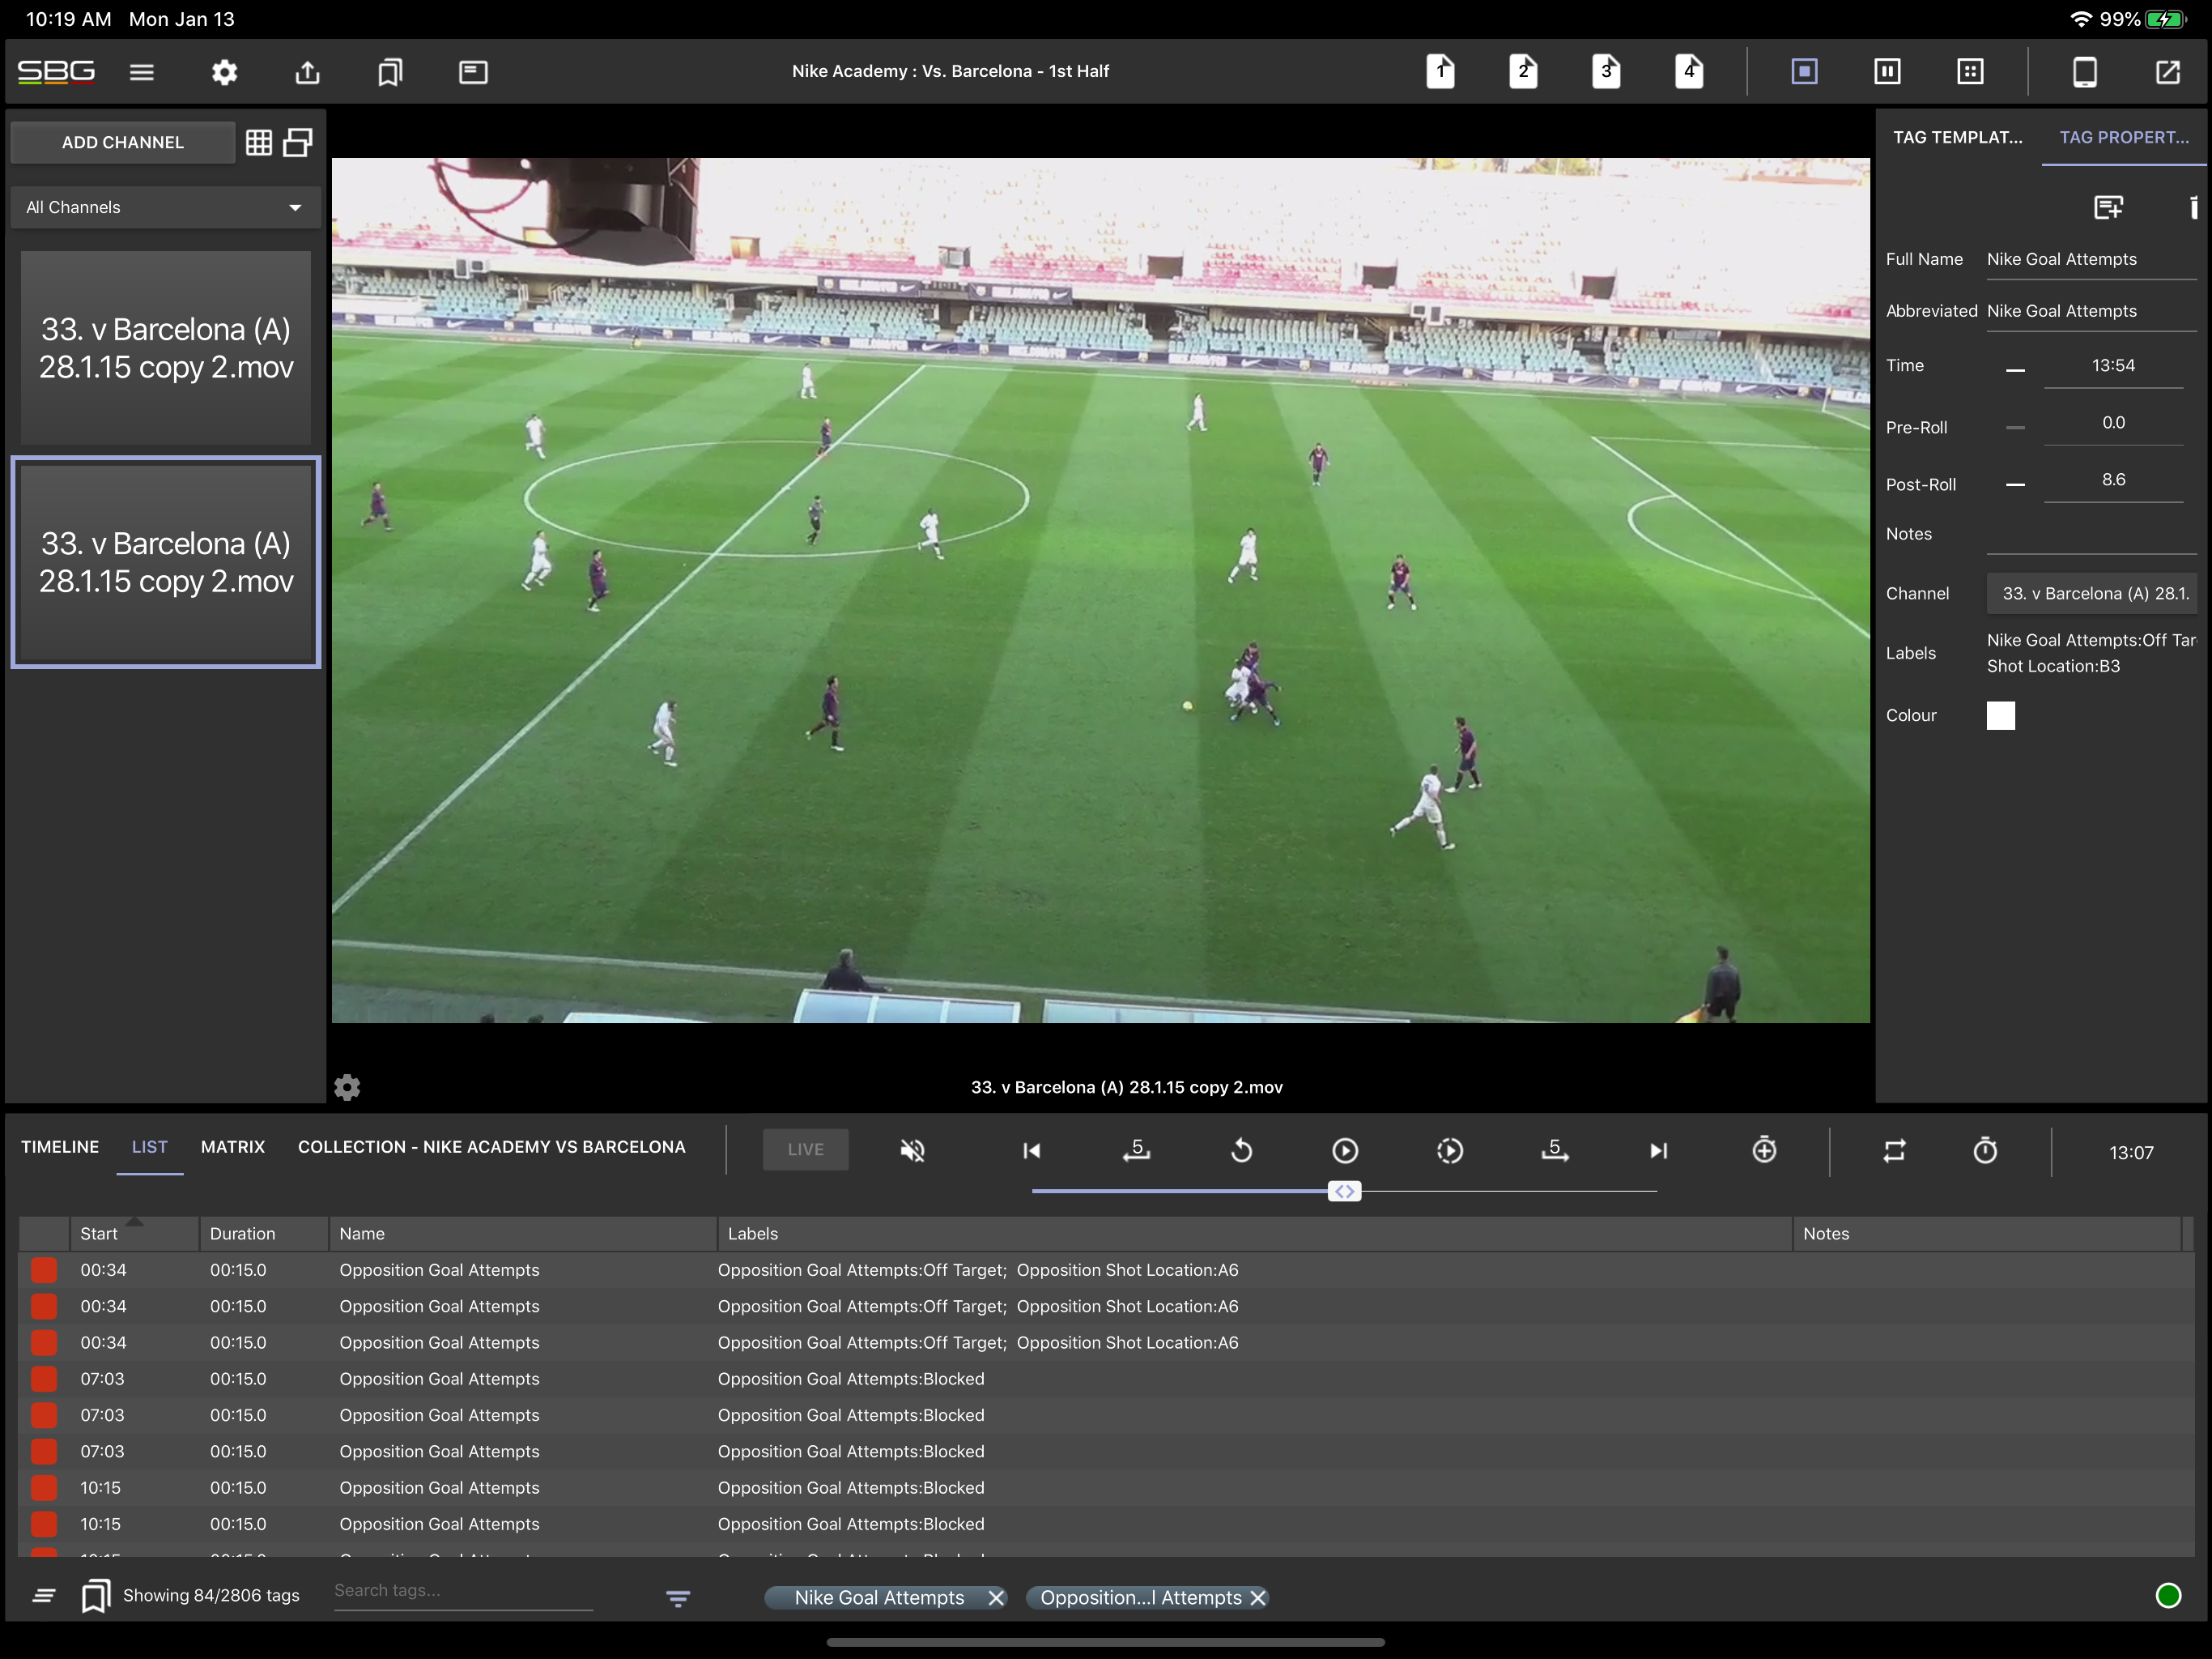This screenshot has width=2212, height=1659.
Task: Sort the list by Duration column
Action: click(264, 1233)
